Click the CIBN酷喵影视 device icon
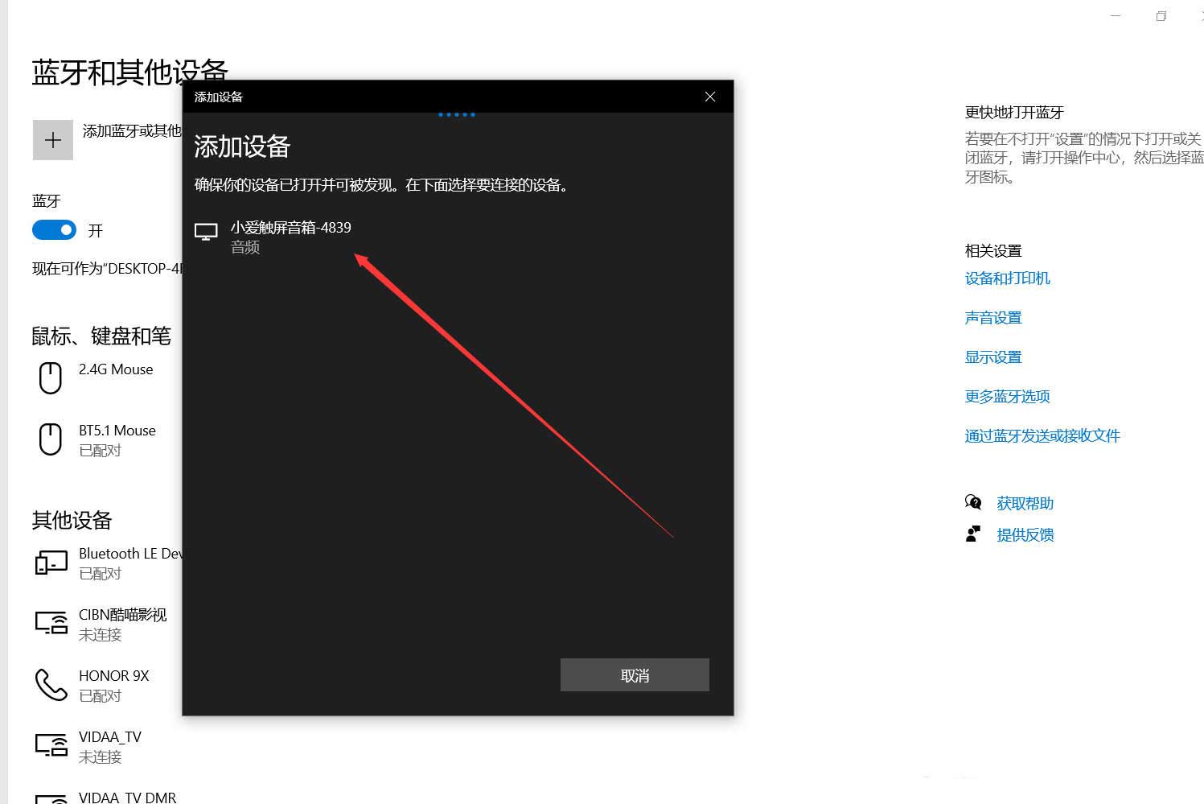This screenshot has width=1204, height=804. 50,623
